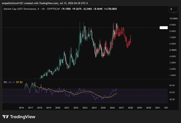Image resolution: width=181 pixels, height=123 pixels.
Task: Click the 2027 time axis label
Action: coord(121,108)
